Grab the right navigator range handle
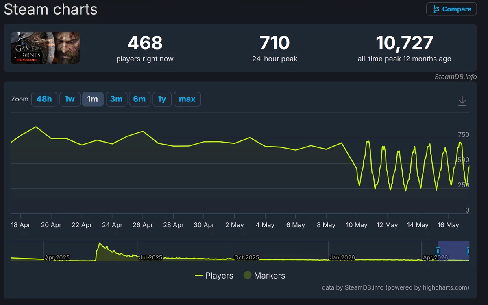The width and height of the screenshot is (488, 305). (x=468, y=251)
